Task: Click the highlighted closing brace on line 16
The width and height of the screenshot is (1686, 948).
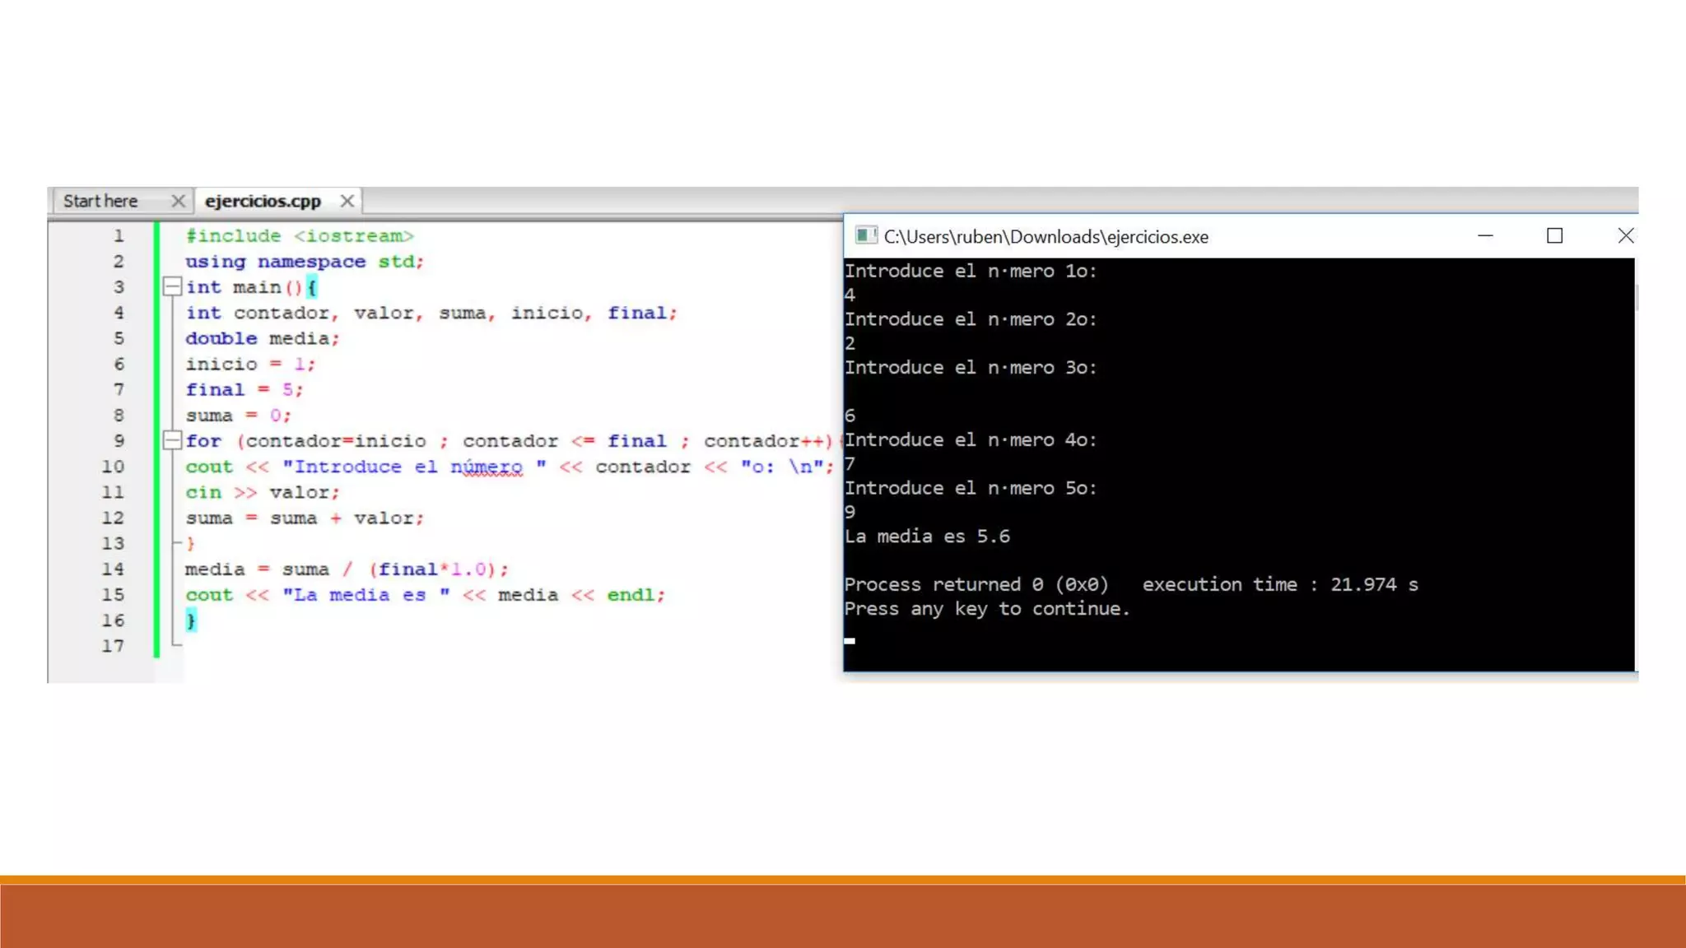Action: [x=191, y=620]
